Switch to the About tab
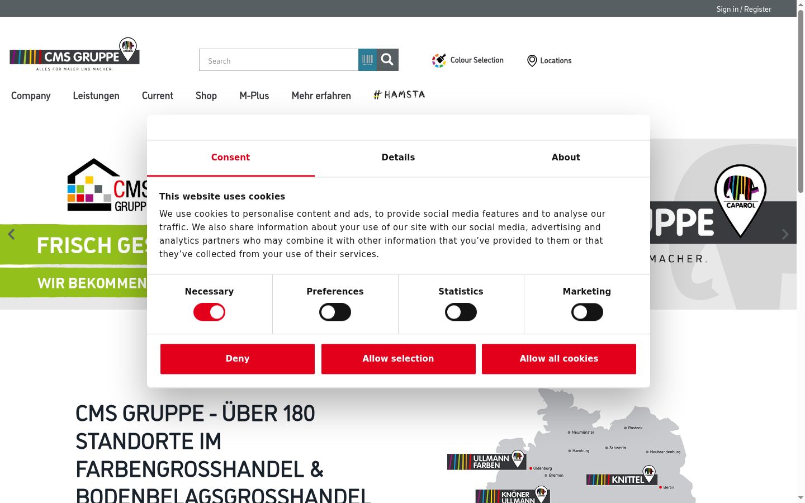The height and width of the screenshot is (503, 805). pyautogui.click(x=566, y=158)
